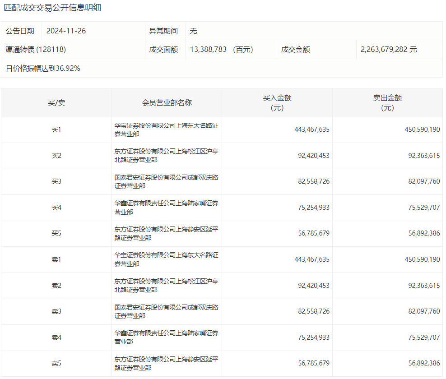This screenshot has height=379, width=446.
Task: Click the 卖出金额 column header
Action: coord(387,103)
